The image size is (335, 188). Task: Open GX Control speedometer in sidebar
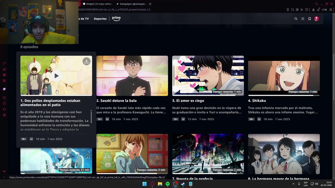point(4,63)
